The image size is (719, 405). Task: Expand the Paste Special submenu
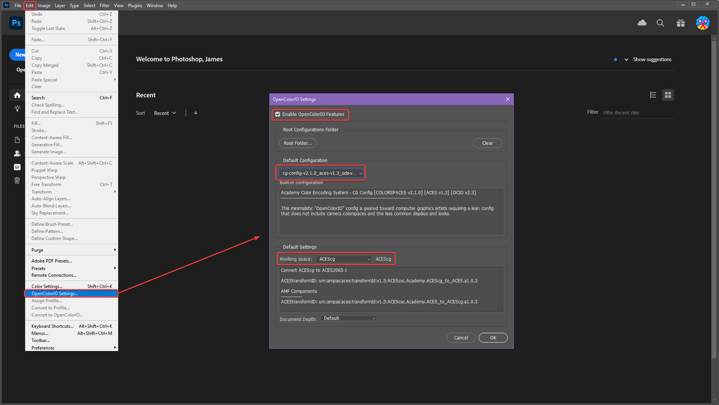[x=71, y=79]
